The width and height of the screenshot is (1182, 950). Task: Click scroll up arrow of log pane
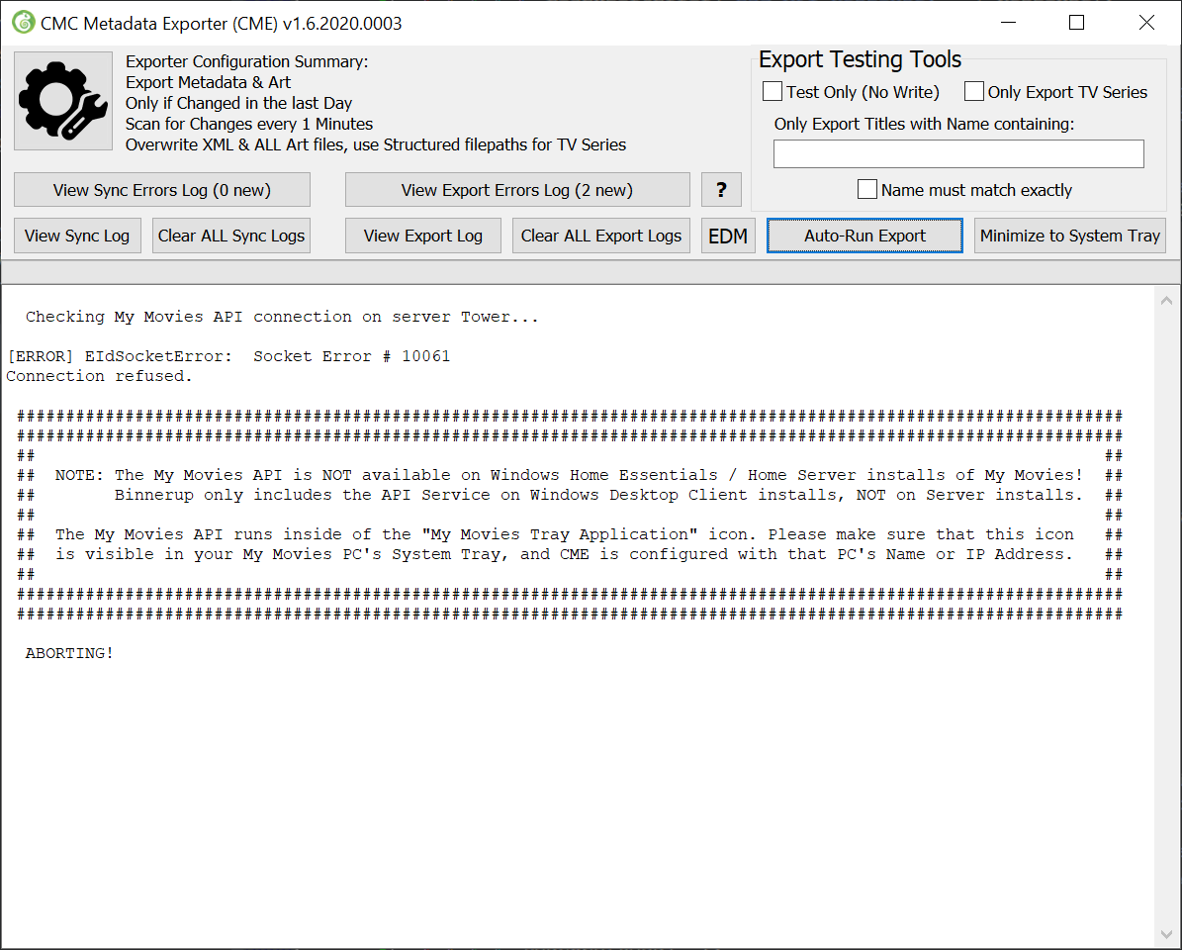tap(1166, 301)
